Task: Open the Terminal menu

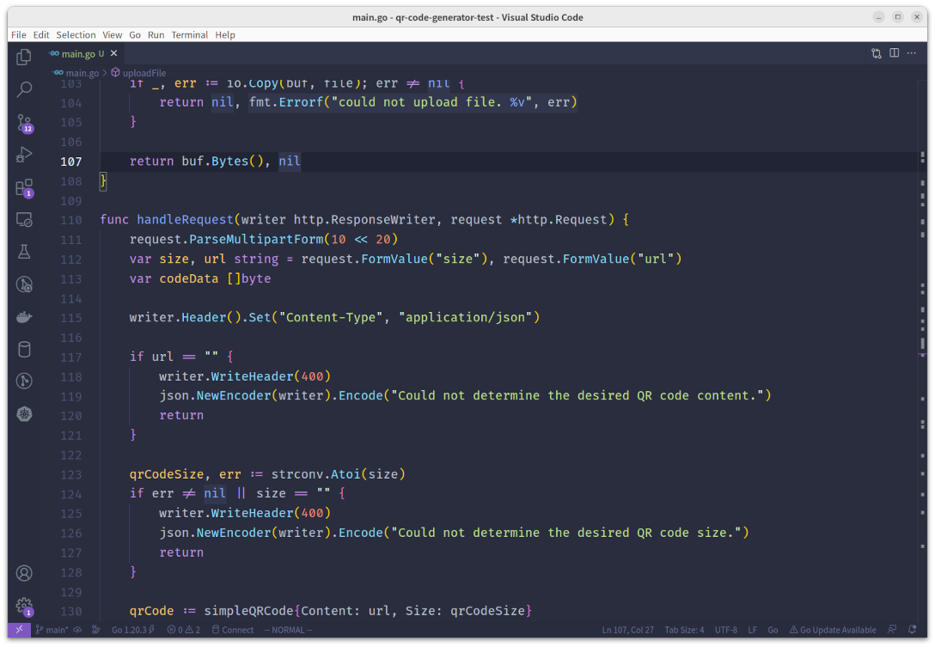Action: click(190, 34)
